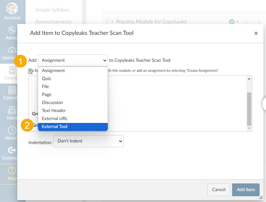
Task: Click the scroll up arrow of the list
Action: pyautogui.click(x=249, y=79)
